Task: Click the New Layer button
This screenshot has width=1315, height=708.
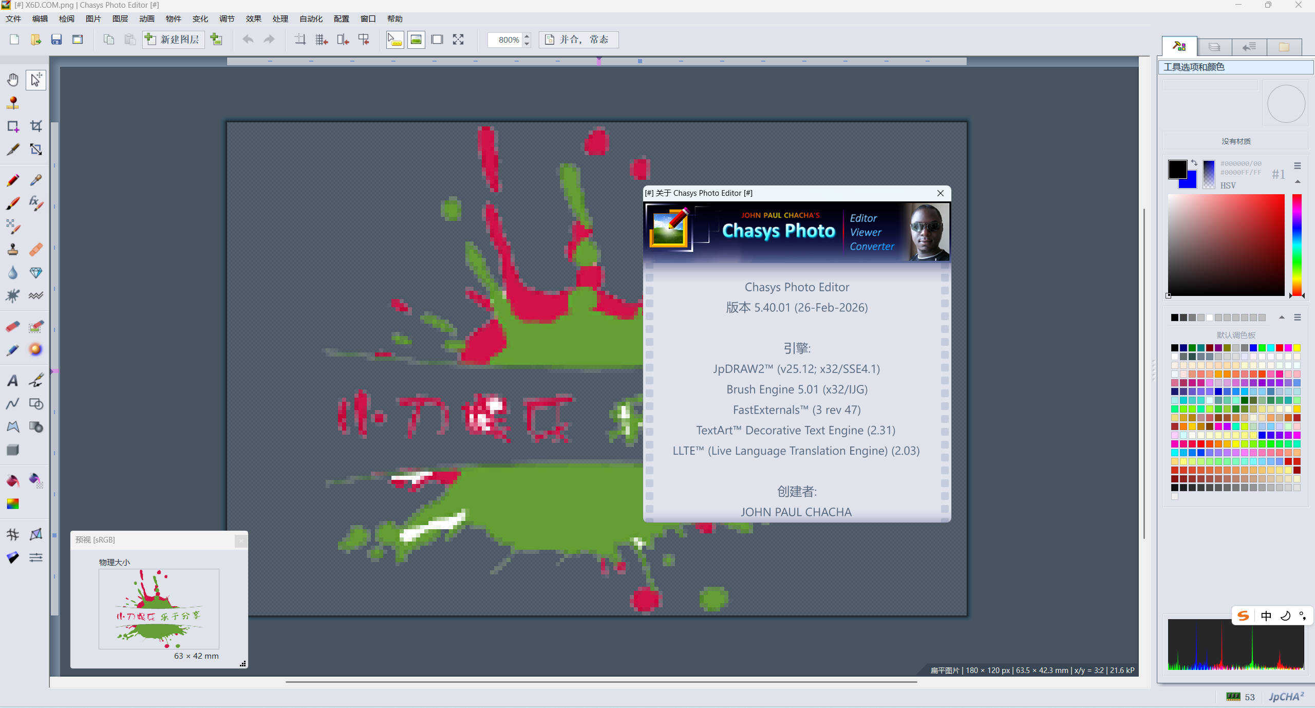Action: [x=173, y=40]
